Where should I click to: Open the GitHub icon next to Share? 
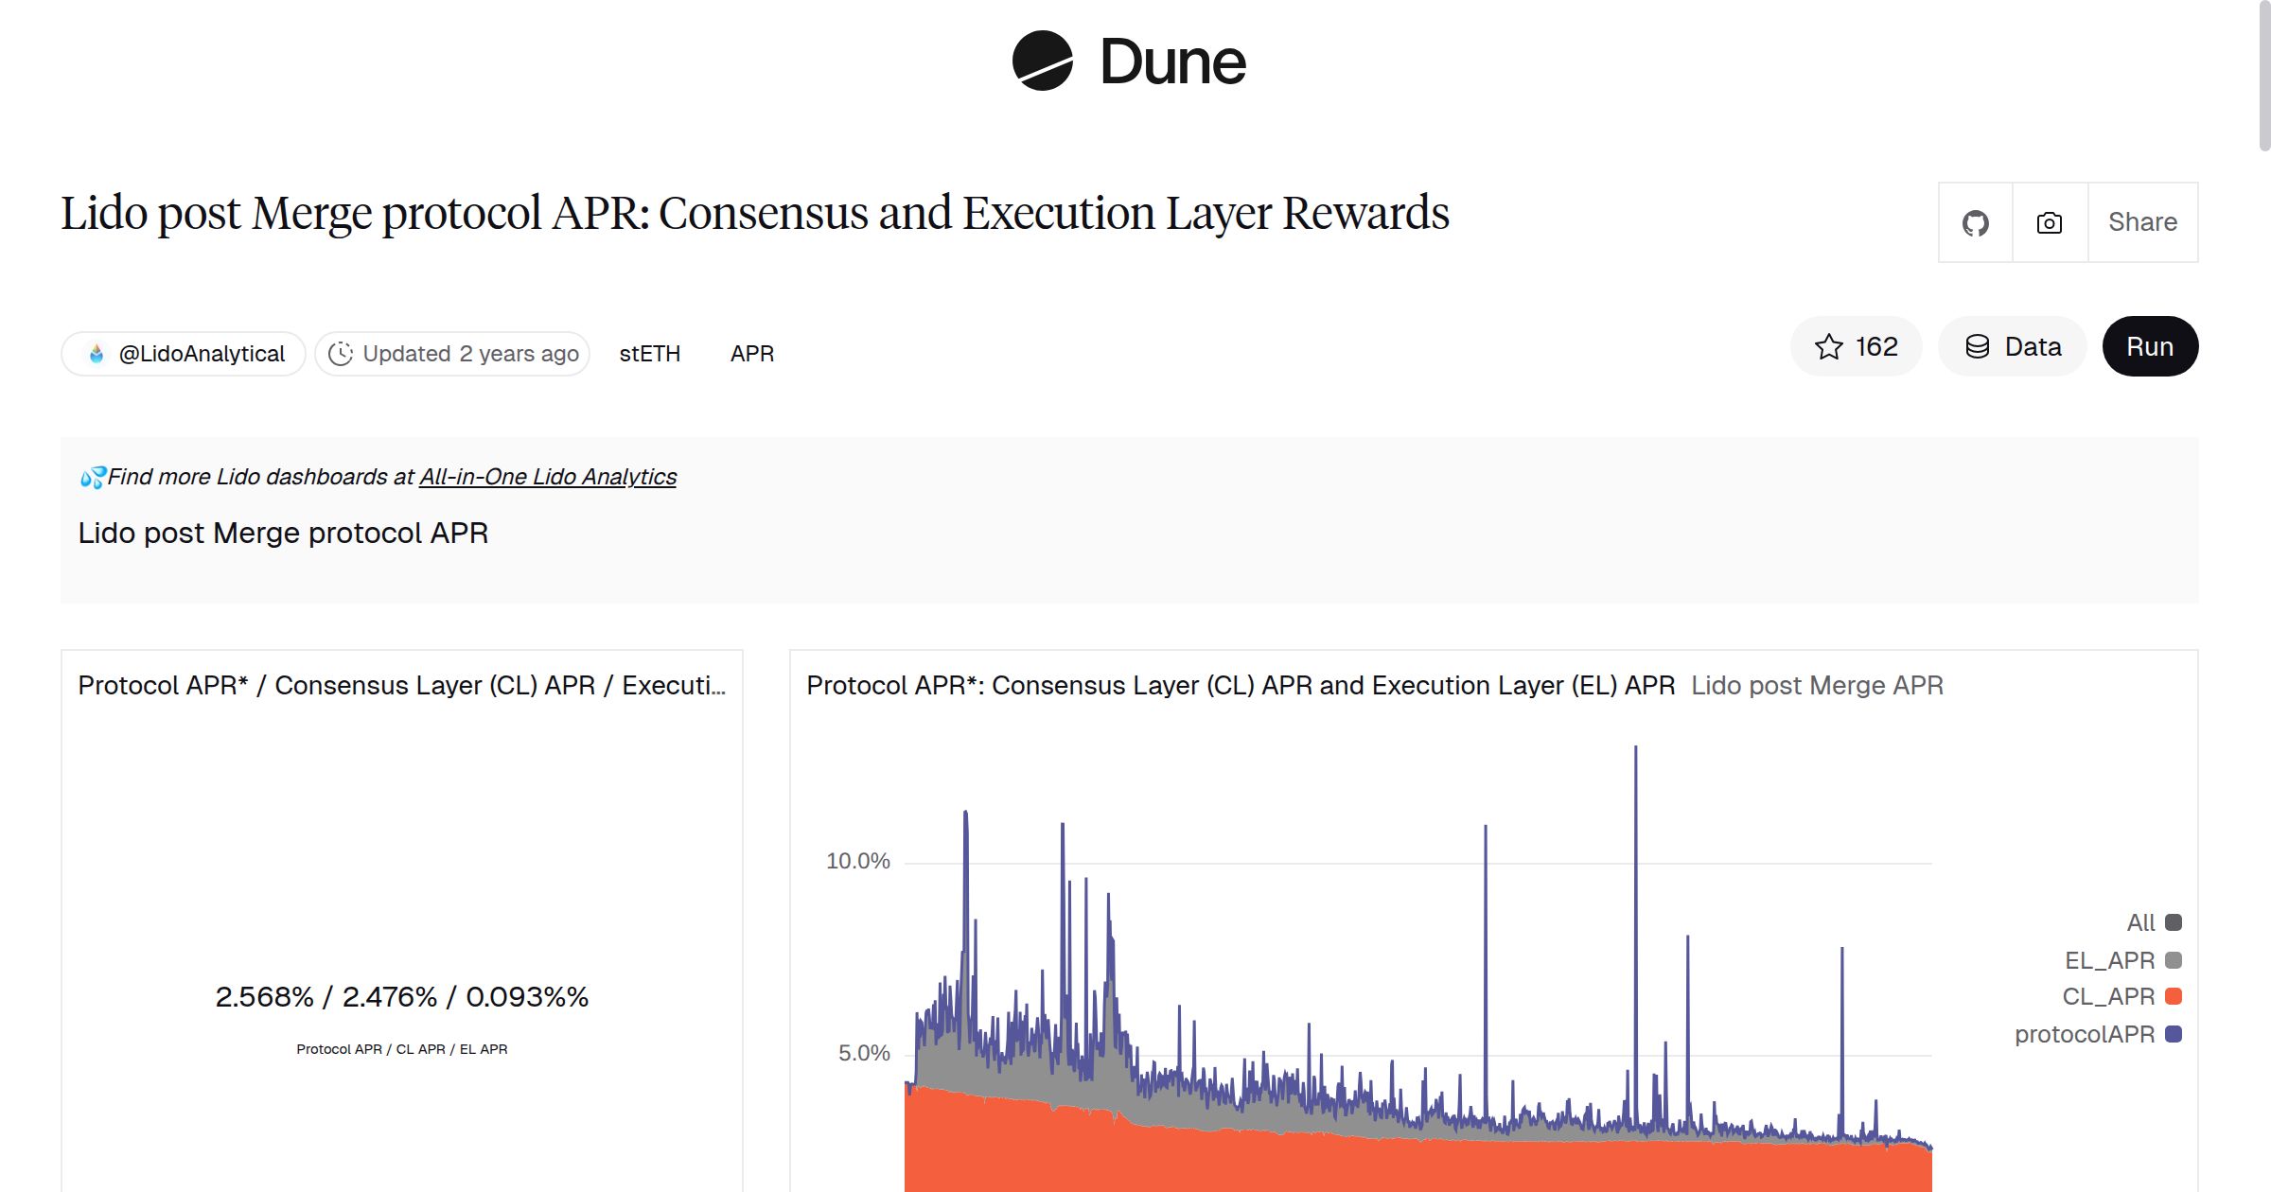[1977, 222]
